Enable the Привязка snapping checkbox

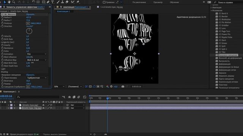coord(104,2)
